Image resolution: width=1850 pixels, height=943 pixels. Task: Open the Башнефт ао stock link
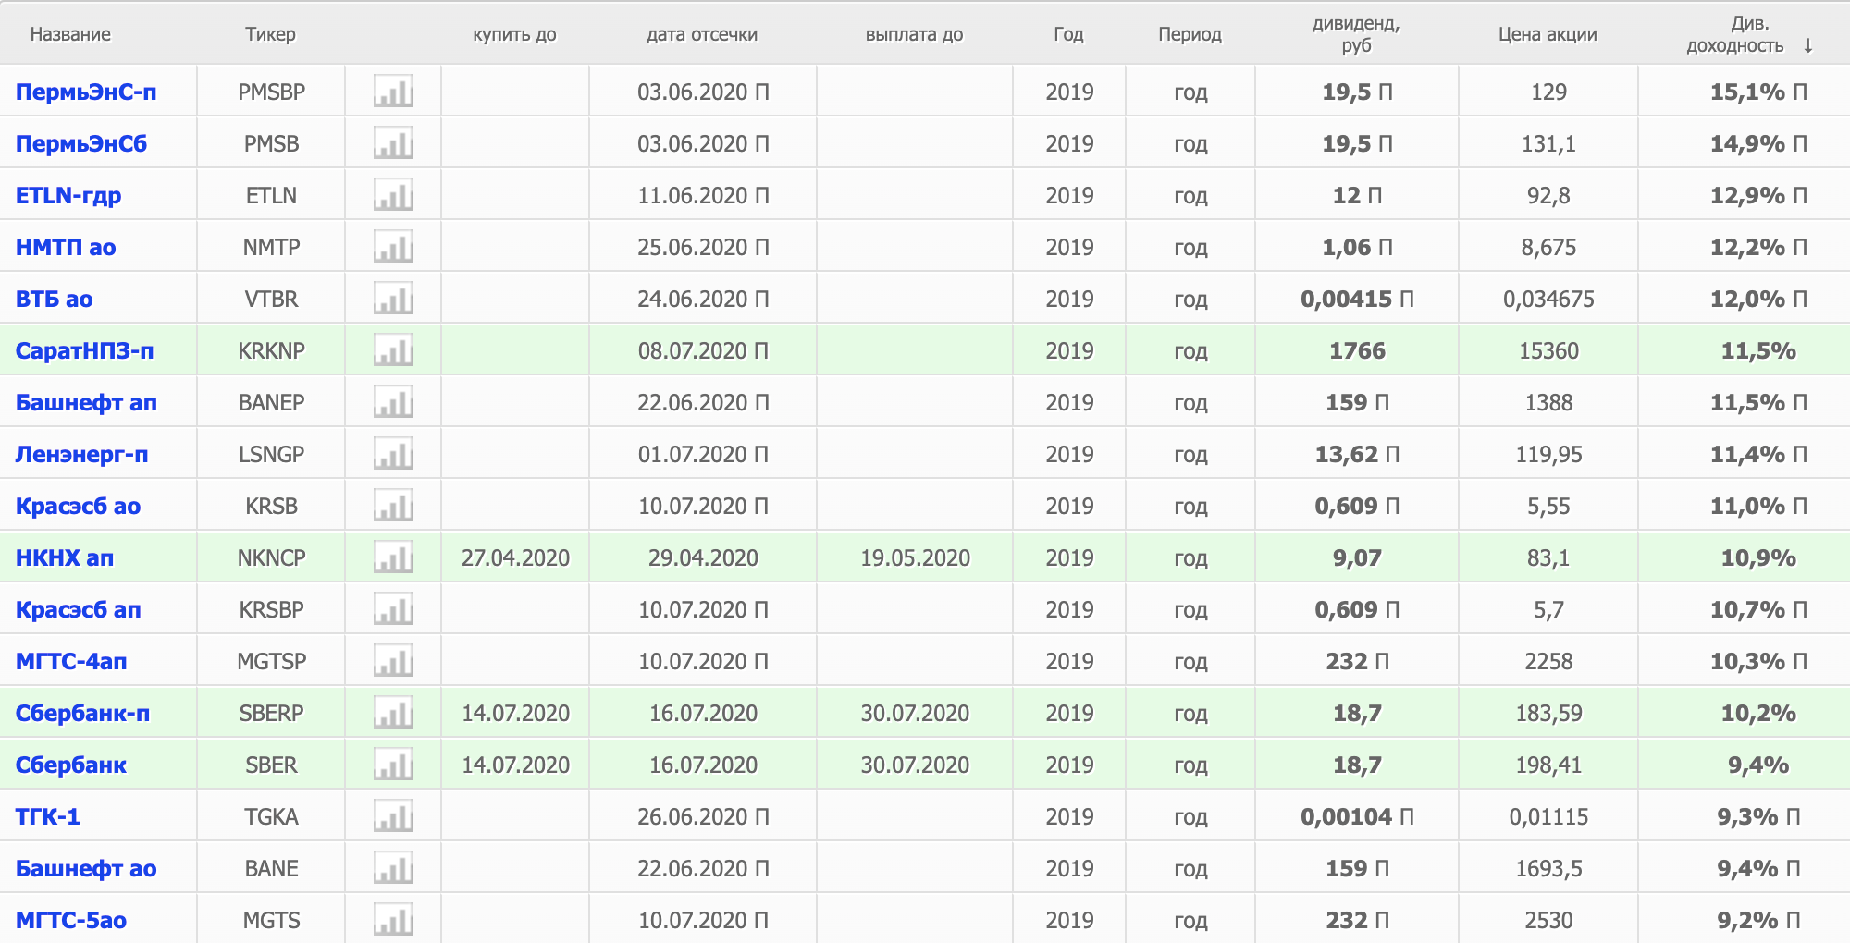(x=86, y=868)
